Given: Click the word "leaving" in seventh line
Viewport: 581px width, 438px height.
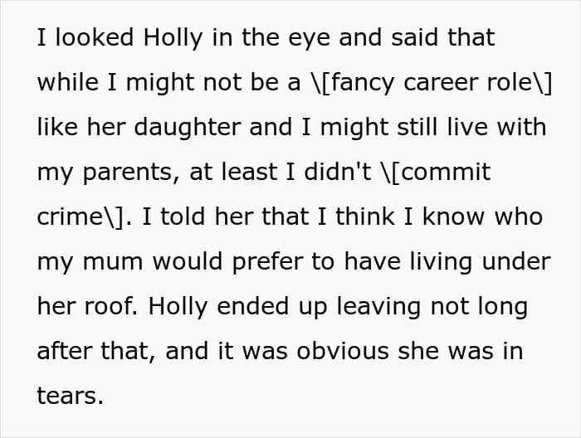Looking at the screenshot, I should tap(378, 307).
